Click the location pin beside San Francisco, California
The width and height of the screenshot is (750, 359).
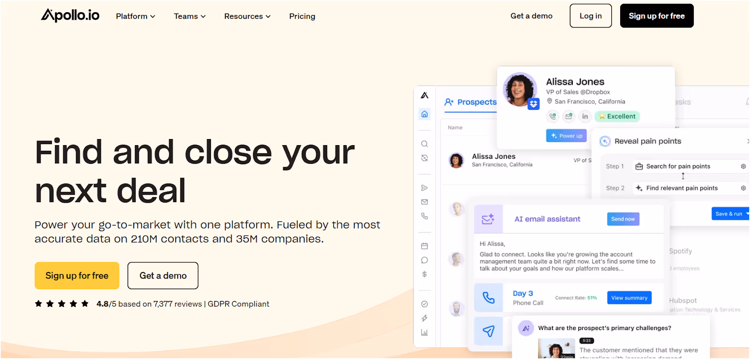pos(550,101)
